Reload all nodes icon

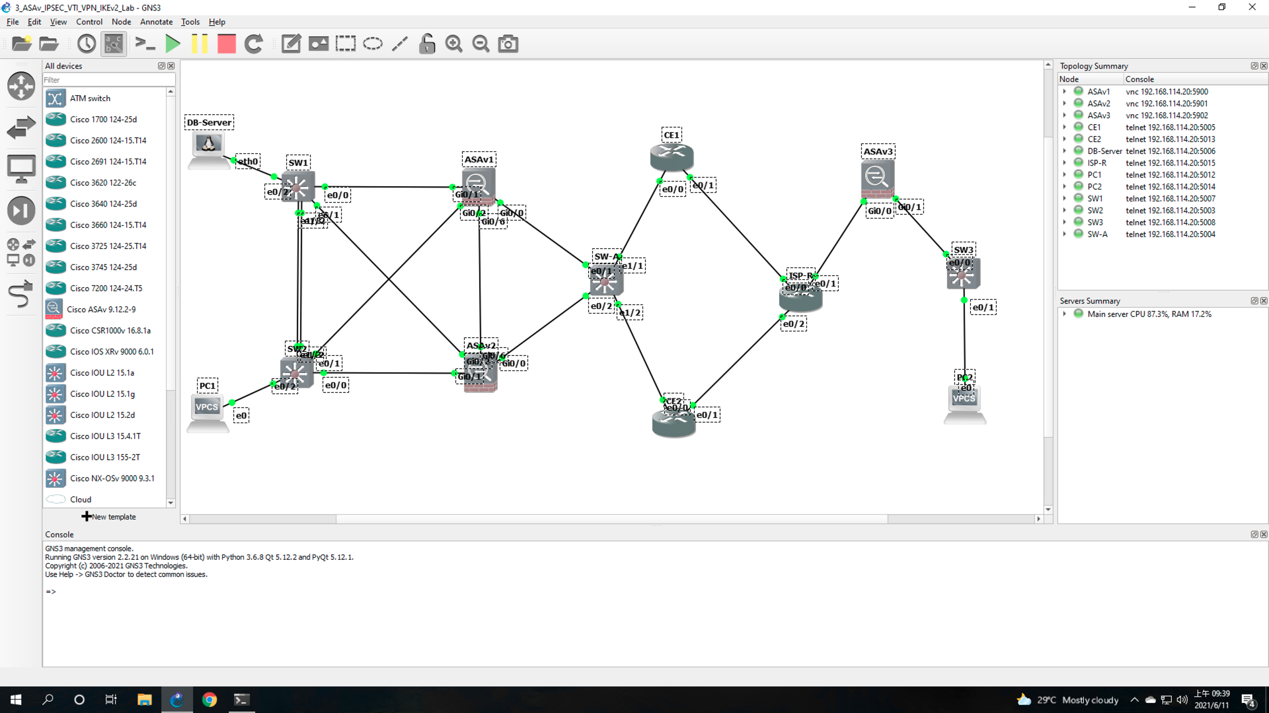pyautogui.click(x=254, y=44)
